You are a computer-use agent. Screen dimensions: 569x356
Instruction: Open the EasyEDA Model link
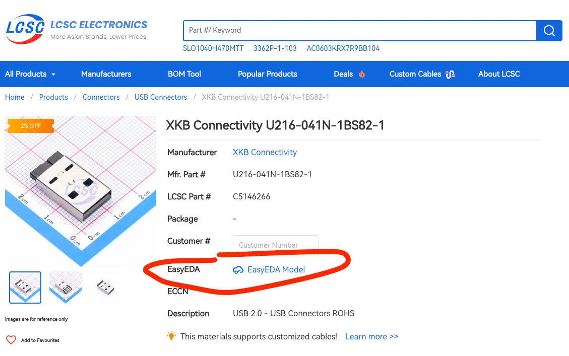pos(276,270)
